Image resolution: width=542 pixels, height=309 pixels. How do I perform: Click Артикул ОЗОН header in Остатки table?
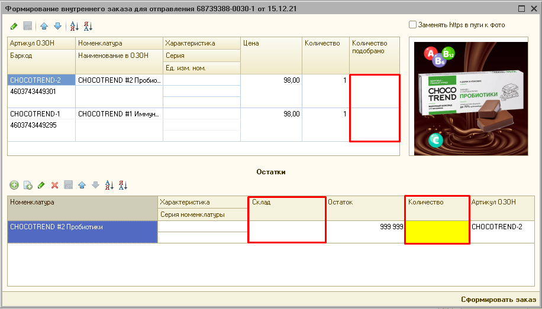[x=503, y=209]
